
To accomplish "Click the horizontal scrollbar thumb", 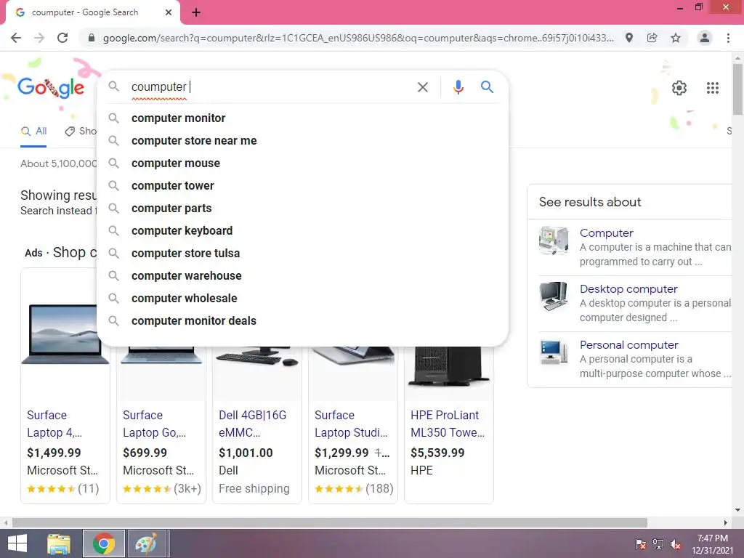I will click(330, 522).
